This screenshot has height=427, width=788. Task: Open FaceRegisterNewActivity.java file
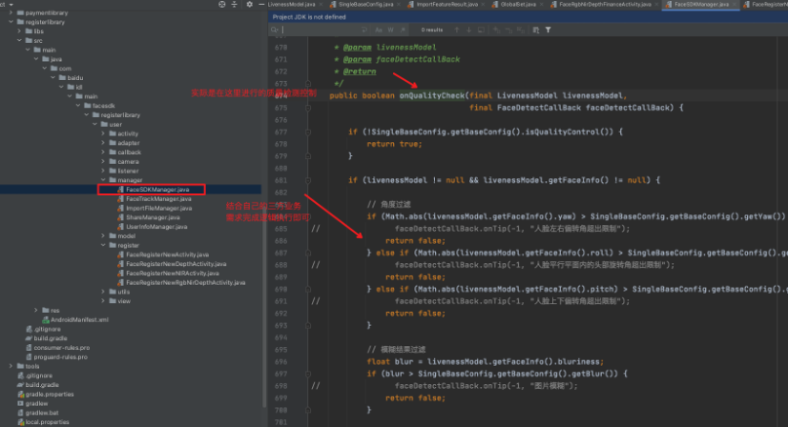coord(163,254)
